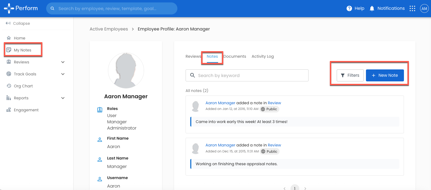Viewport: 431px width, 190px height.
Task: Click the Active Employees breadcrumb link
Action: (109, 29)
